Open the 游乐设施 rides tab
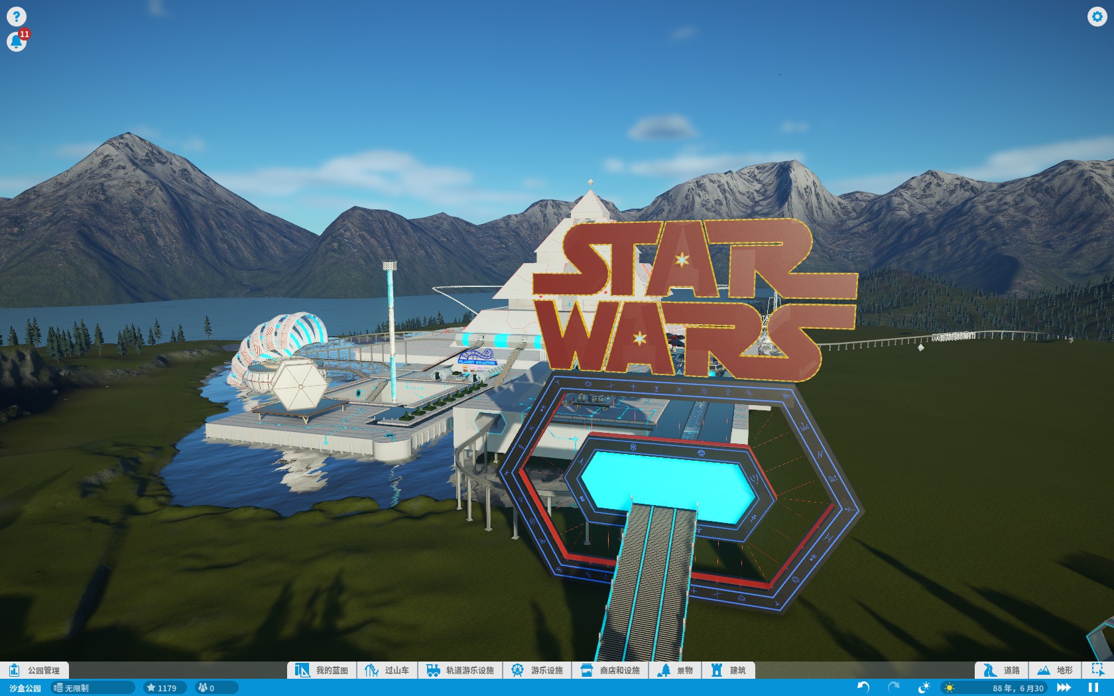Image resolution: width=1114 pixels, height=696 pixels. point(537,670)
